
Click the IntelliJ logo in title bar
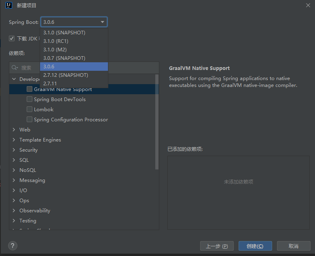pos(9,5)
